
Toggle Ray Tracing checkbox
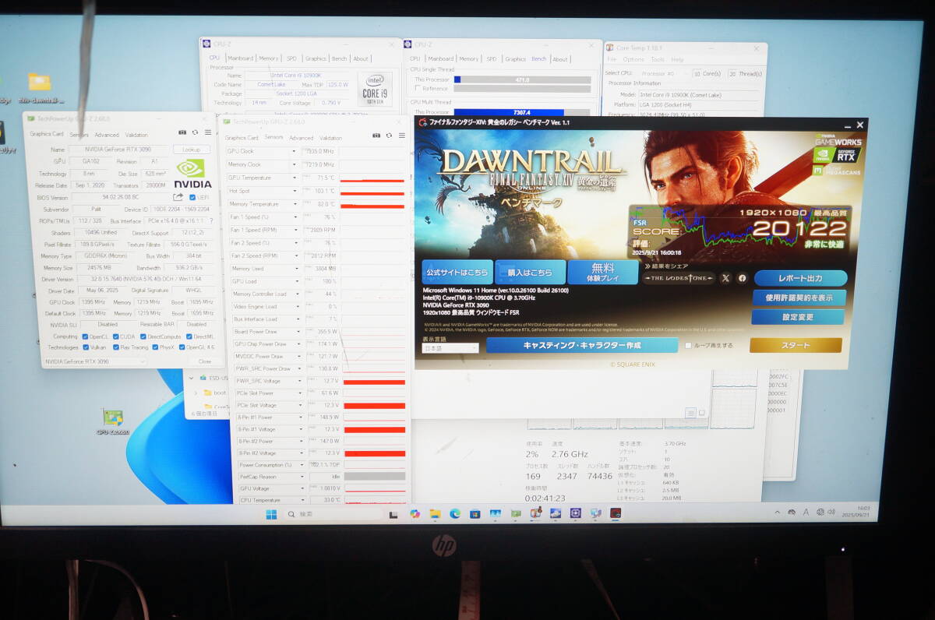(x=115, y=347)
